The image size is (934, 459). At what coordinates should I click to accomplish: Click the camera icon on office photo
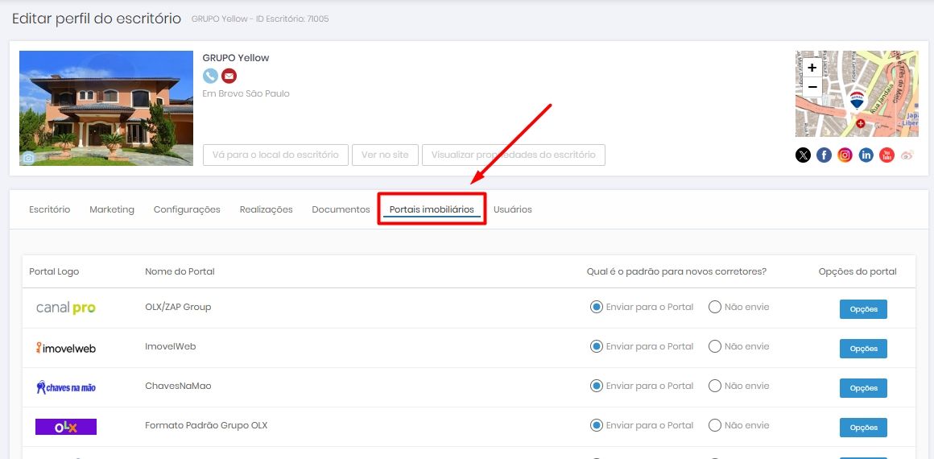point(29,157)
